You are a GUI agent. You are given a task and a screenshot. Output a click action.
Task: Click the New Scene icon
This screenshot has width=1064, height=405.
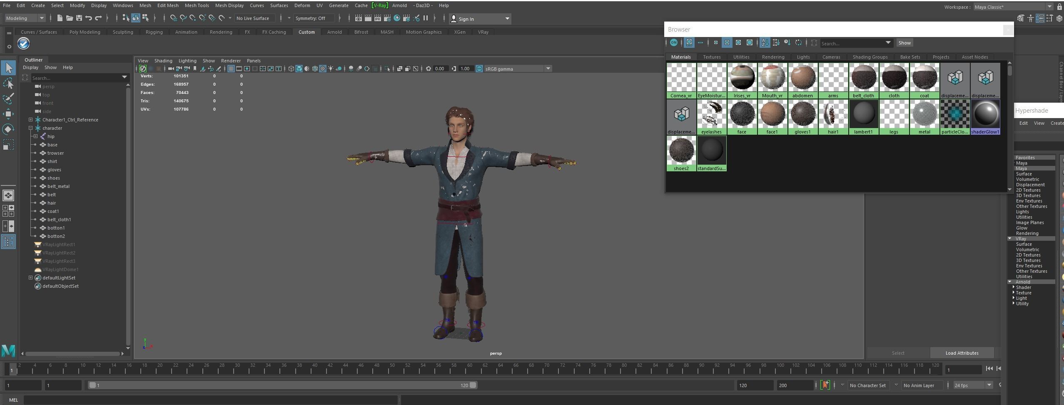60,18
